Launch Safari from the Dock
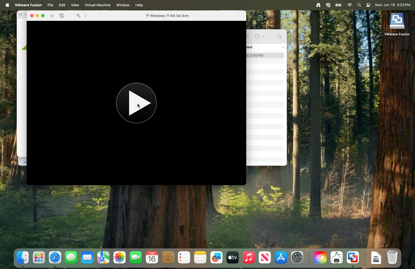 [x=55, y=257]
